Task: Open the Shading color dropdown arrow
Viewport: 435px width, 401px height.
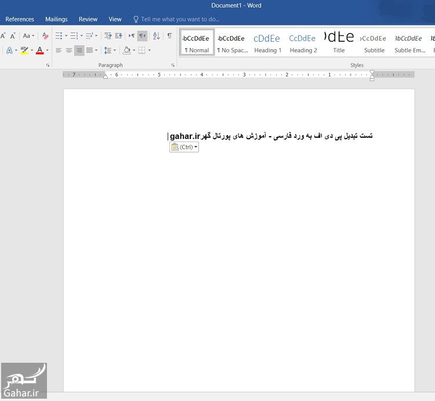Action: pos(134,50)
